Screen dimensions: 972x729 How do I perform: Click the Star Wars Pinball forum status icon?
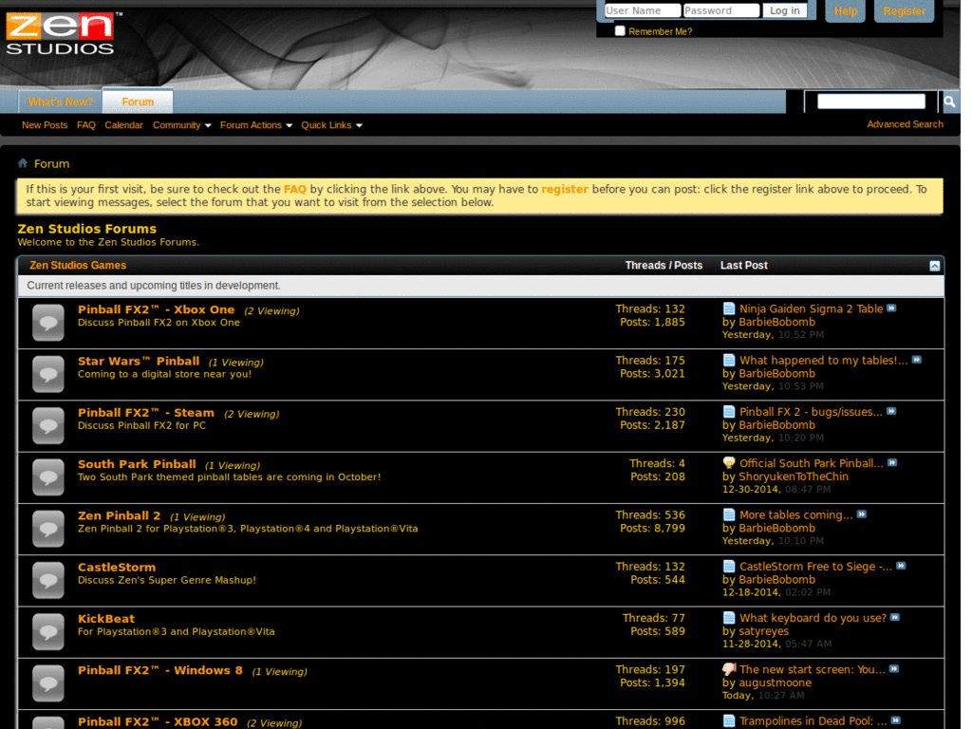click(48, 374)
